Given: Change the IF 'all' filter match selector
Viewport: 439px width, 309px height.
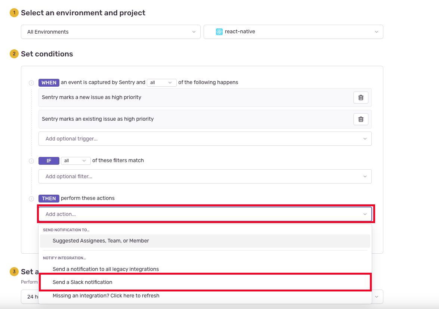Looking at the screenshot, I should [75, 161].
